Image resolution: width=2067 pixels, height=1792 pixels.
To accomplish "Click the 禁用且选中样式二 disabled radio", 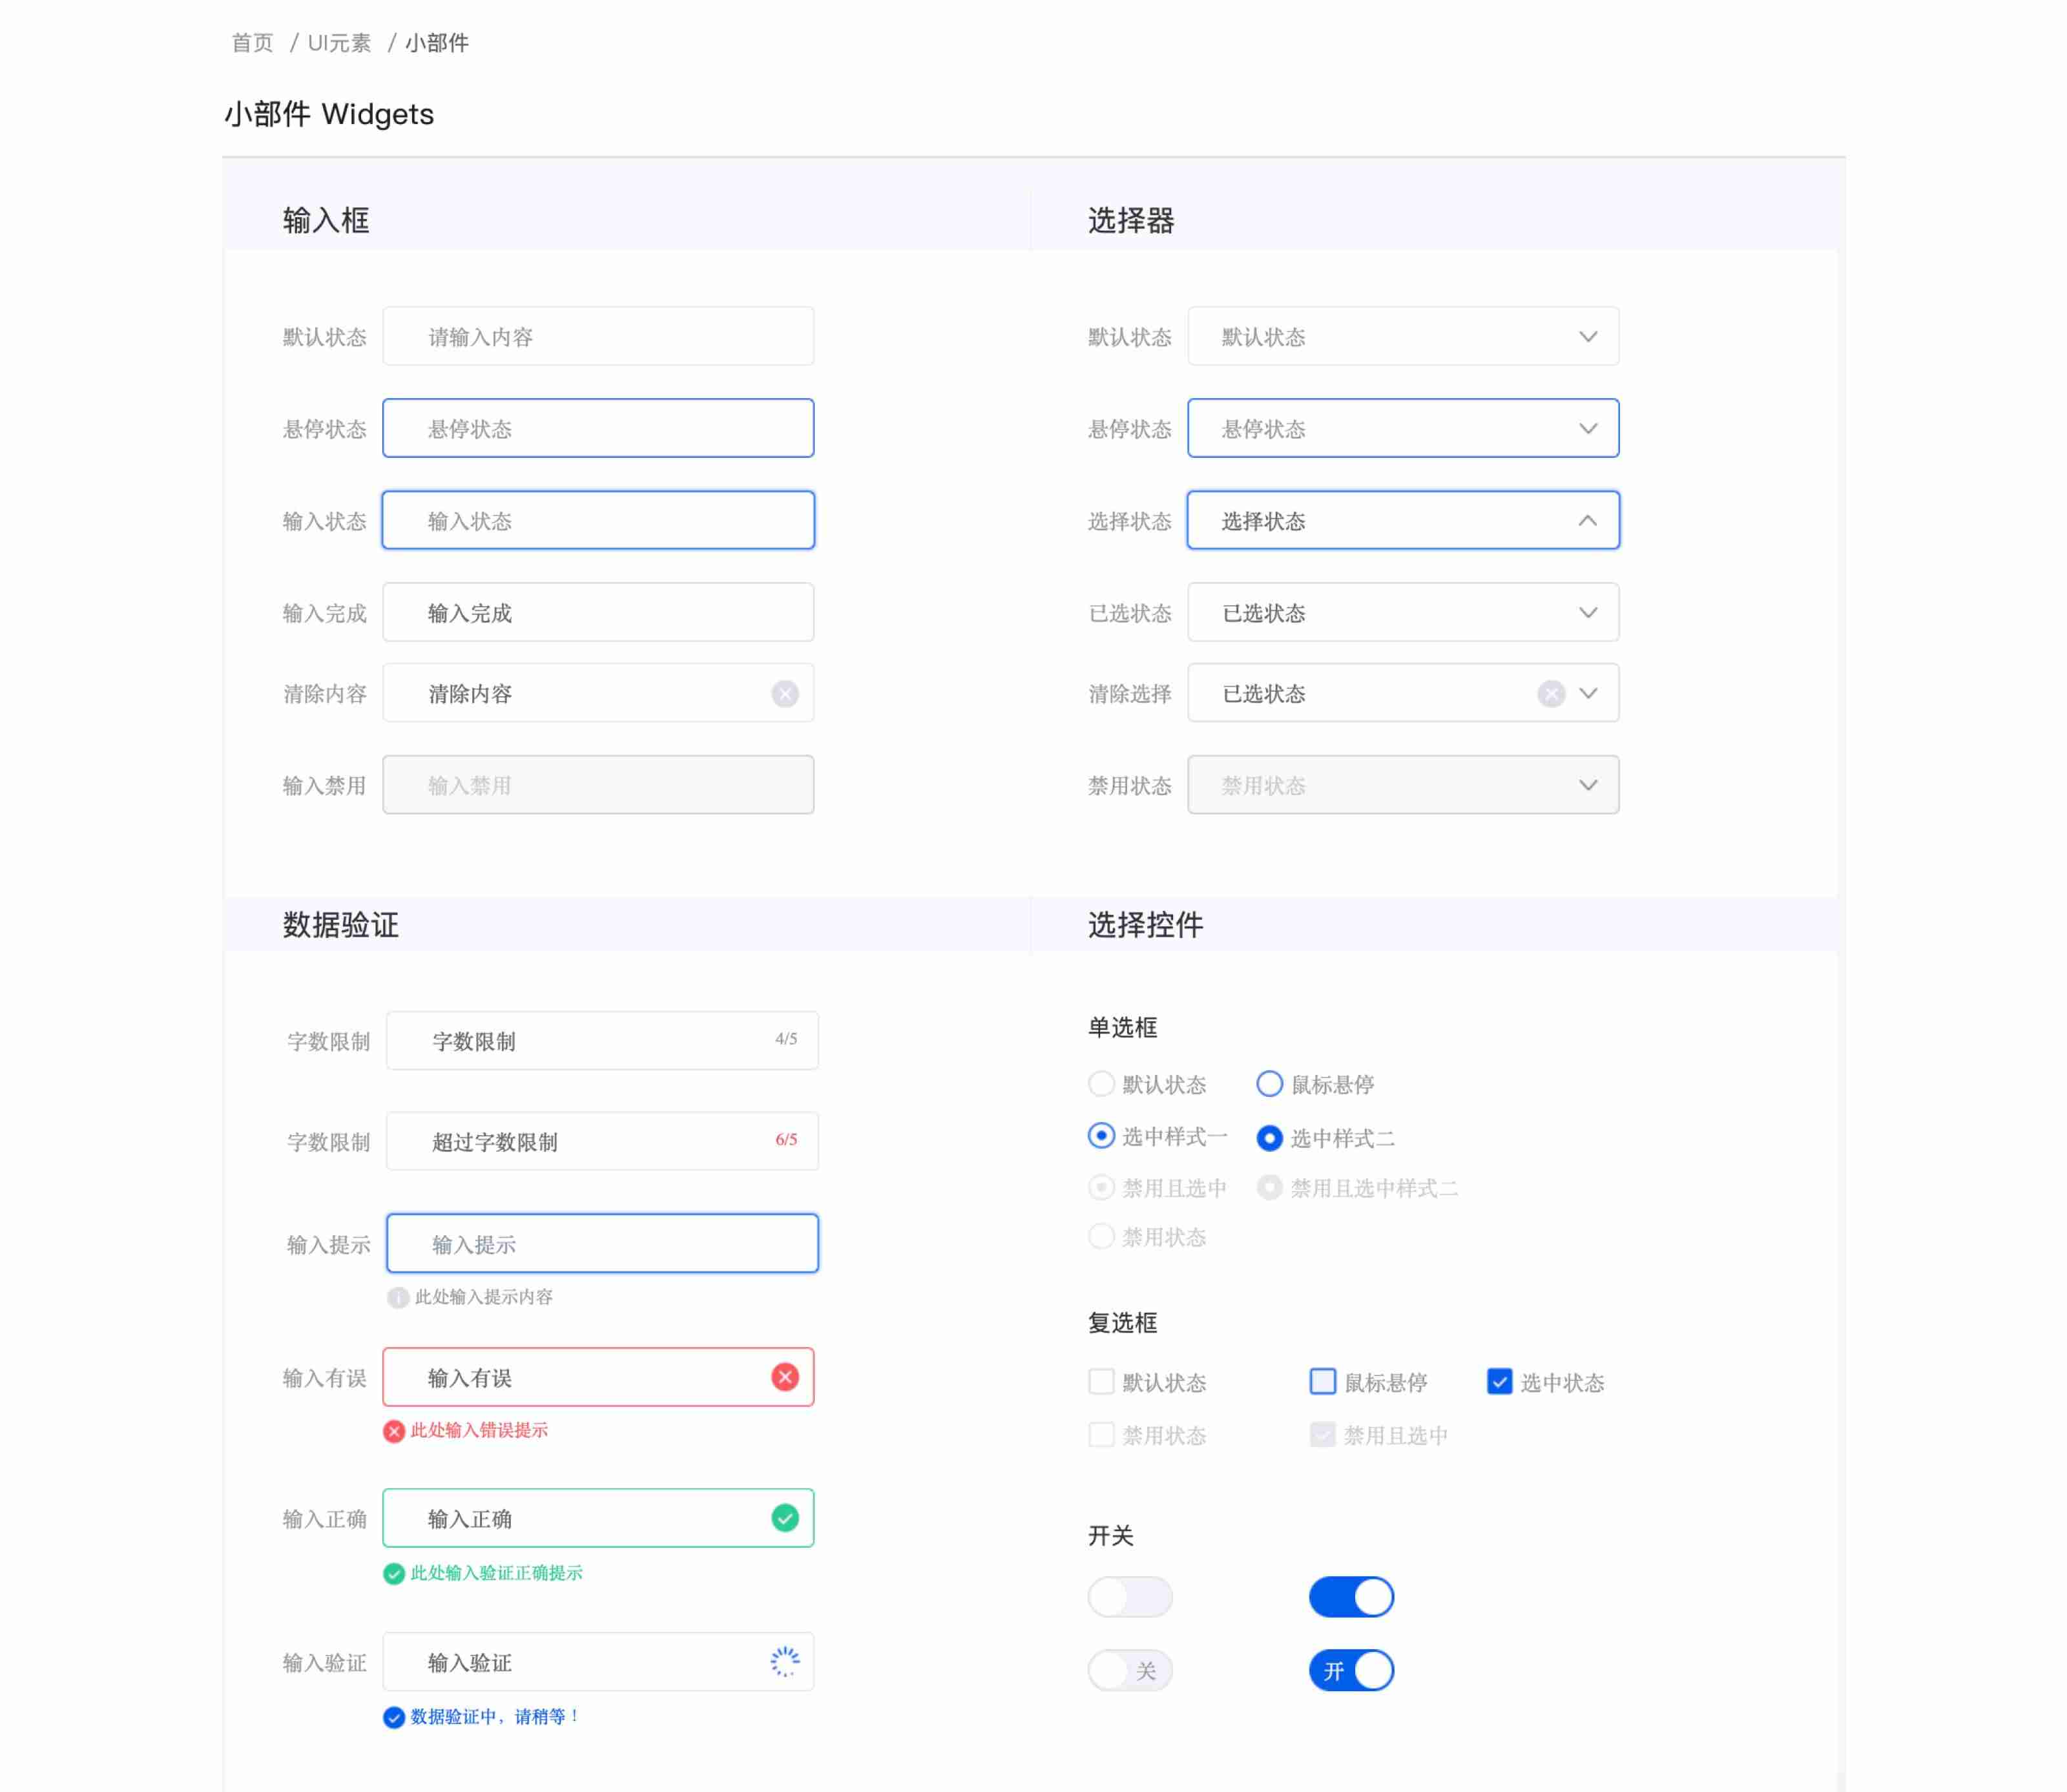I will click(x=1269, y=1187).
